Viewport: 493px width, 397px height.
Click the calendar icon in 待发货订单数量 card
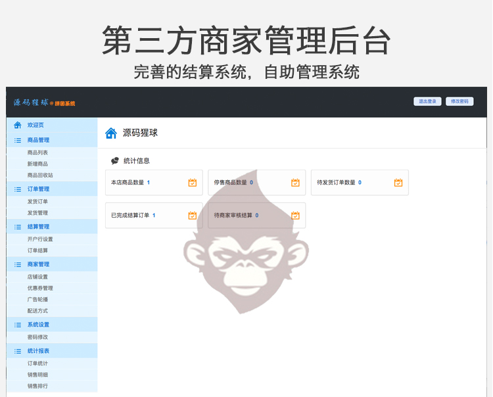pyautogui.click(x=398, y=183)
